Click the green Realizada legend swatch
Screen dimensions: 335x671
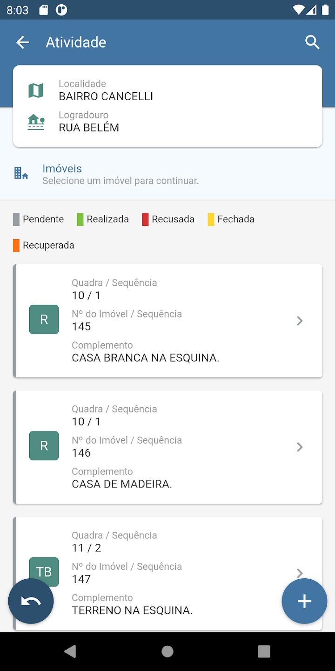click(x=80, y=219)
